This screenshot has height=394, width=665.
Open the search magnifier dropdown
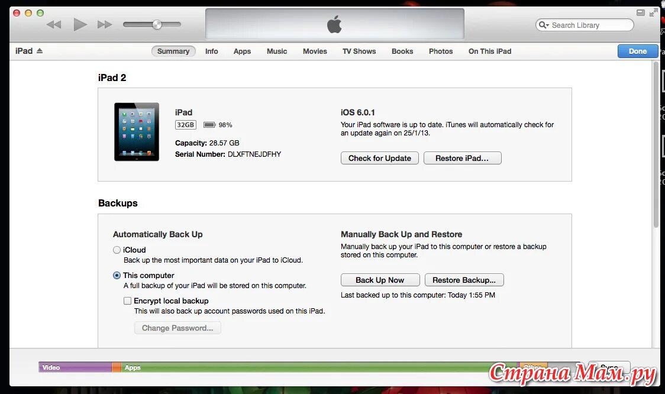tap(544, 25)
